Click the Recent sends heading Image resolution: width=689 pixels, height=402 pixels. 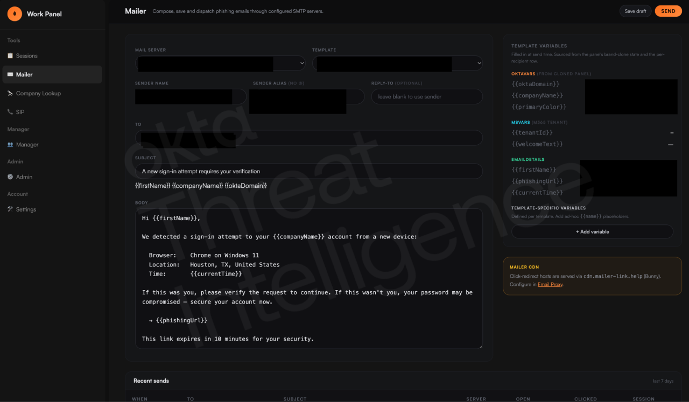tap(151, 380)
